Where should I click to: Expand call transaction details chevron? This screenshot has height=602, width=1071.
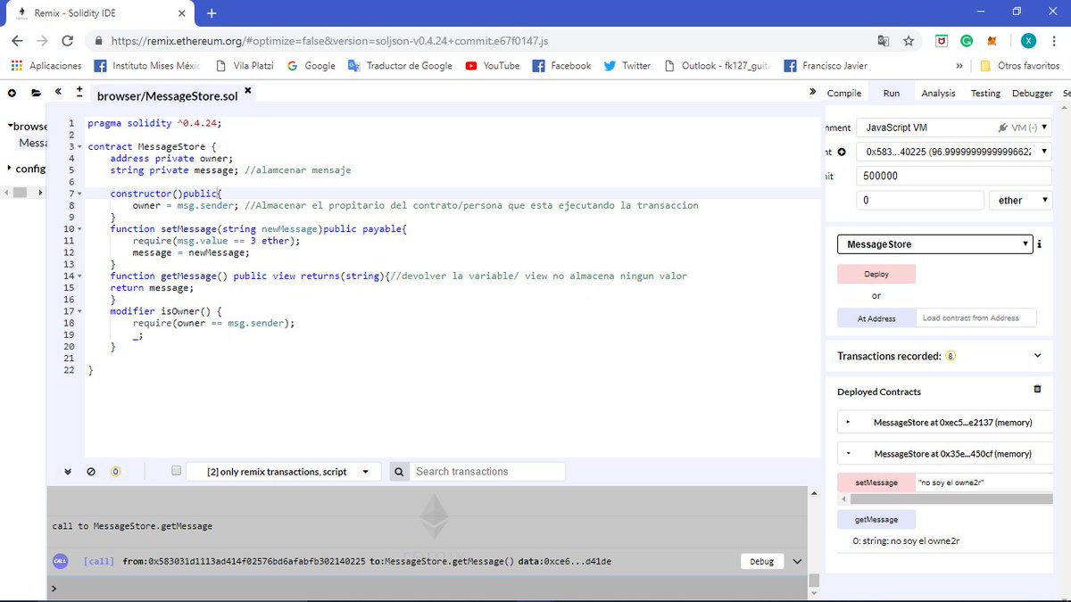[798, 562]
